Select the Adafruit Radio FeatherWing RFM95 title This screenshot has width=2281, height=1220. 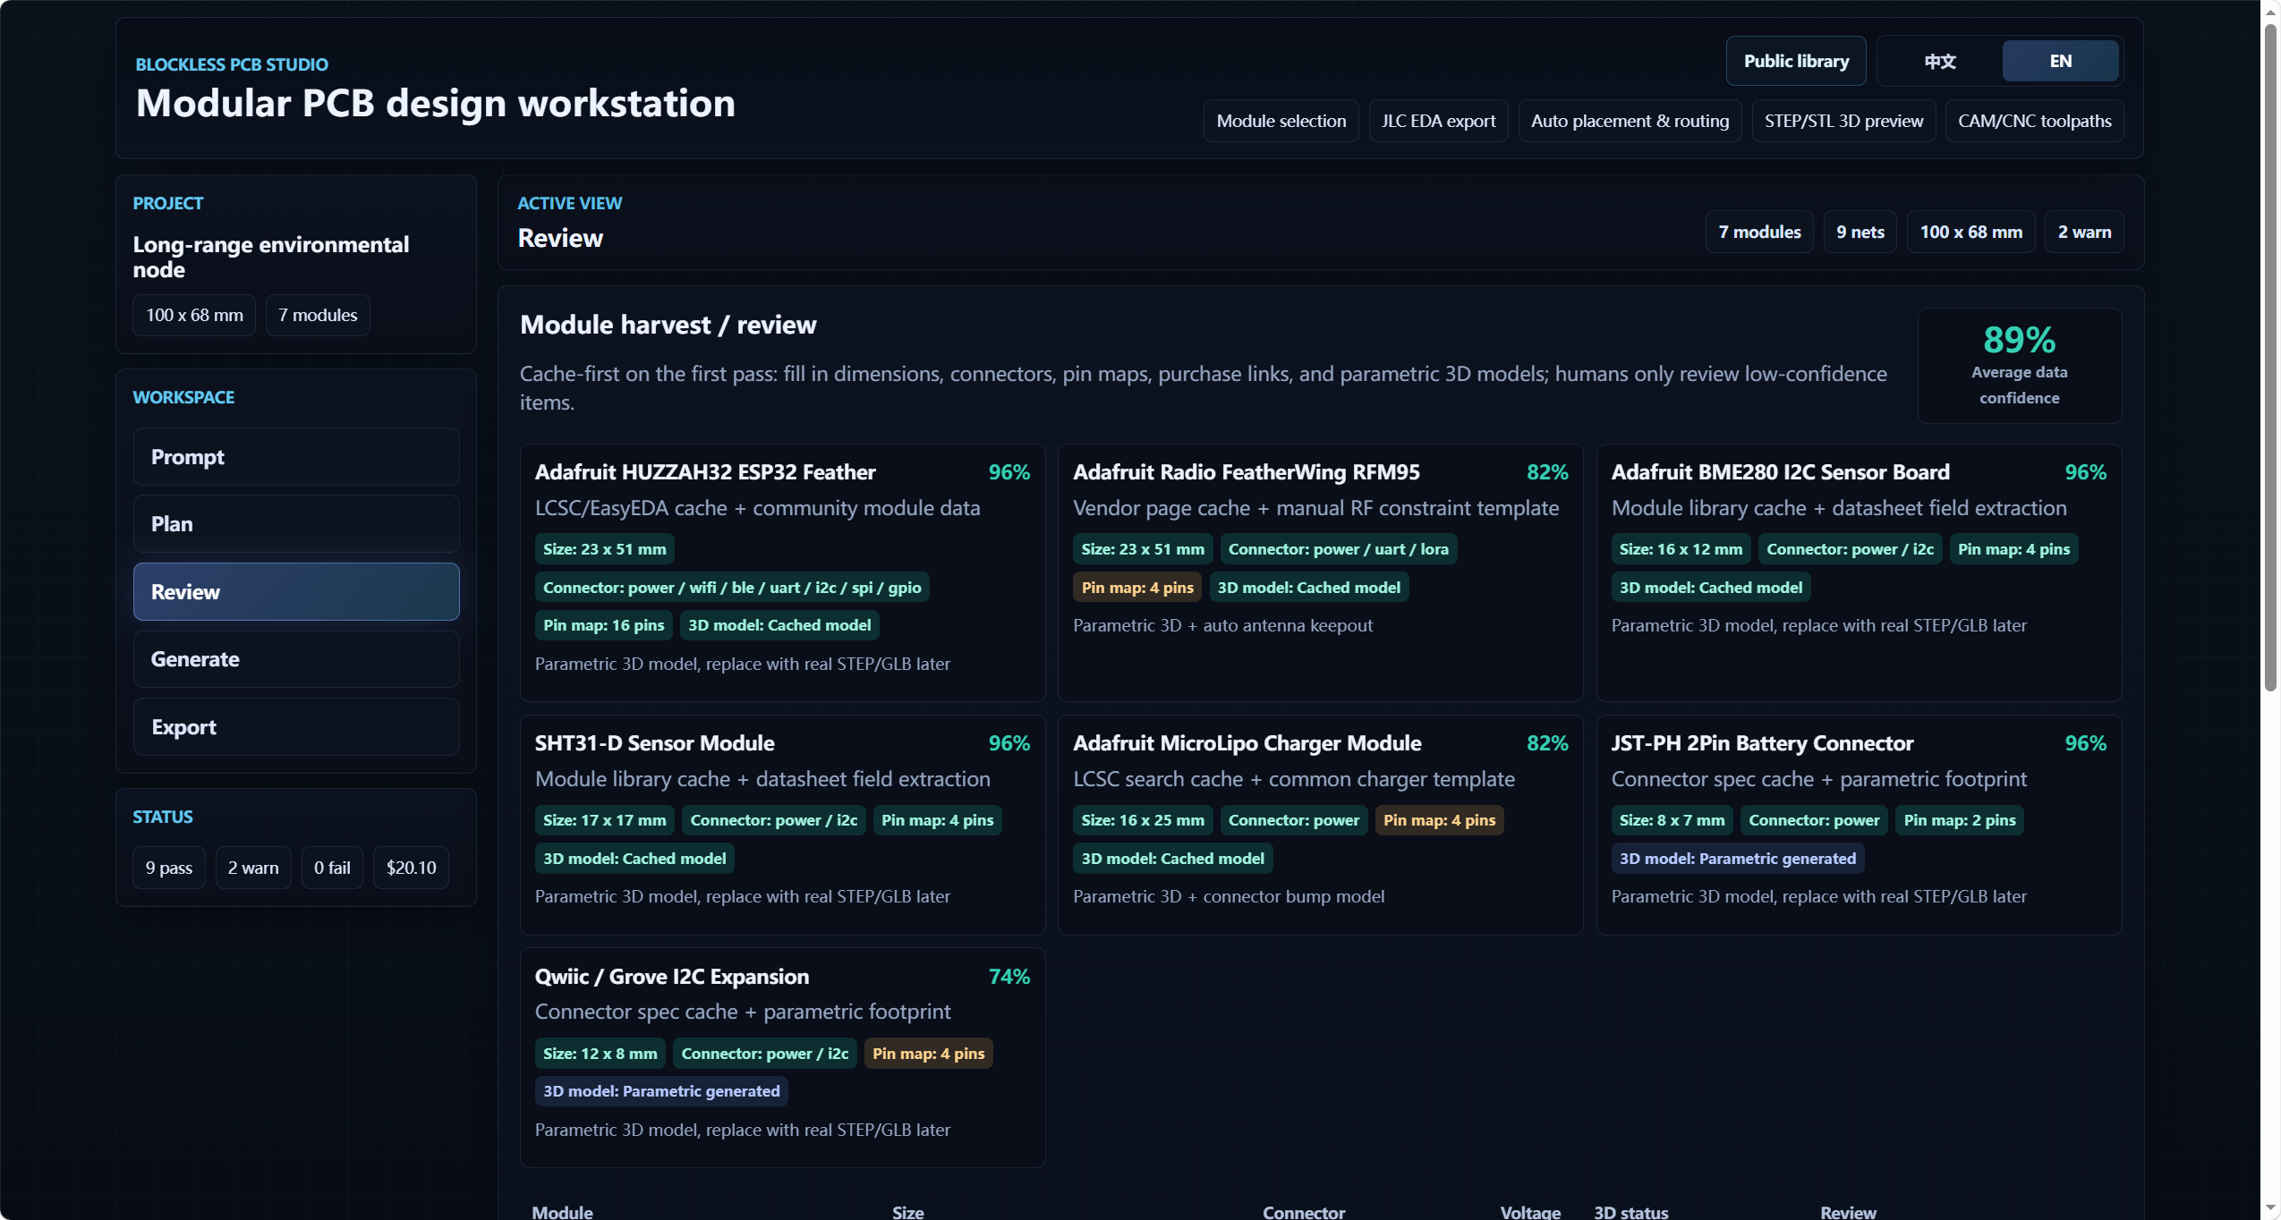(x=1247, y=472)
